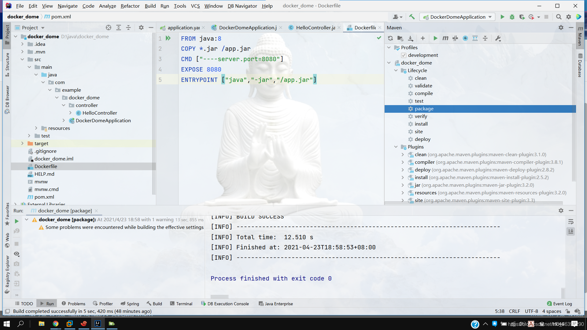
Task: Expand the target folder
Action: coord(22,143)
